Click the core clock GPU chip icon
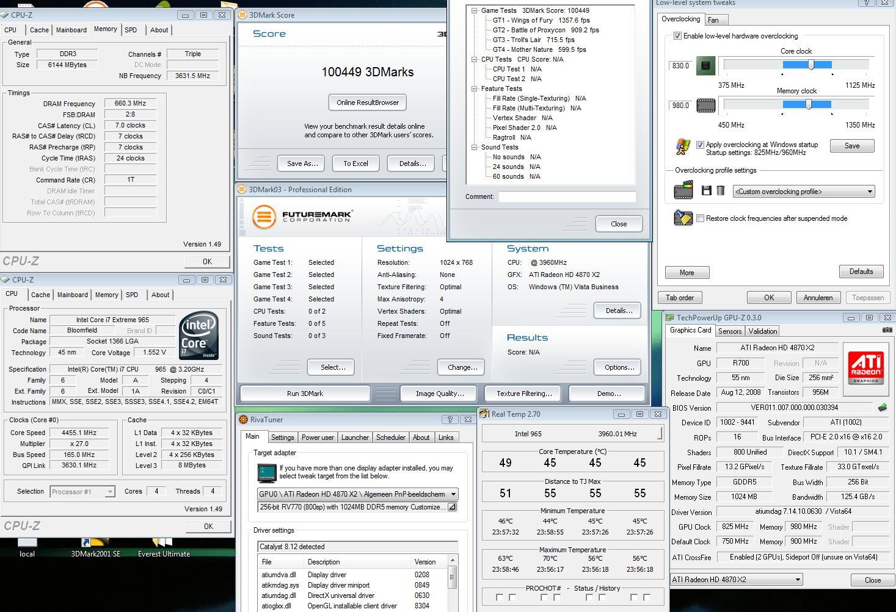The width and height of the screenshot is (896, 612). [x=705, y=66]
